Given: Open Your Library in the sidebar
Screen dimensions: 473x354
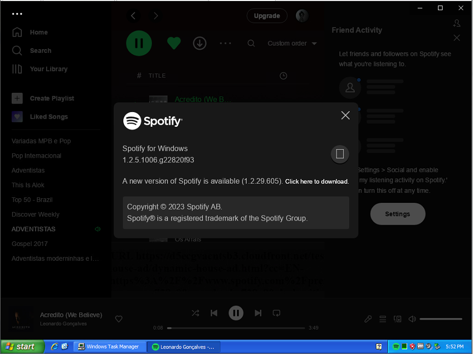Looking at the screenshot, I should click(40, 69).
